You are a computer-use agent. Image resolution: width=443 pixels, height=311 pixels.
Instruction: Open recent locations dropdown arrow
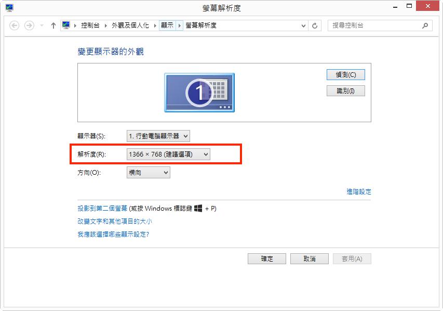tap(42, 25)
